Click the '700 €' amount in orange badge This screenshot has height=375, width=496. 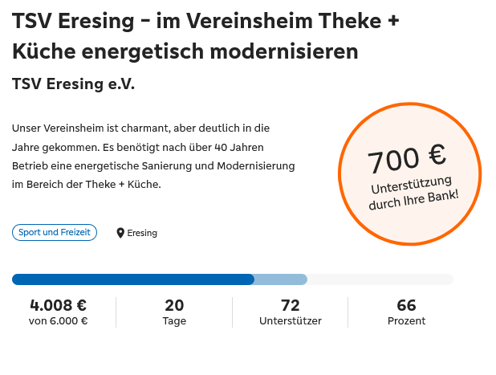pyautogui.click(x=407, y=158)
